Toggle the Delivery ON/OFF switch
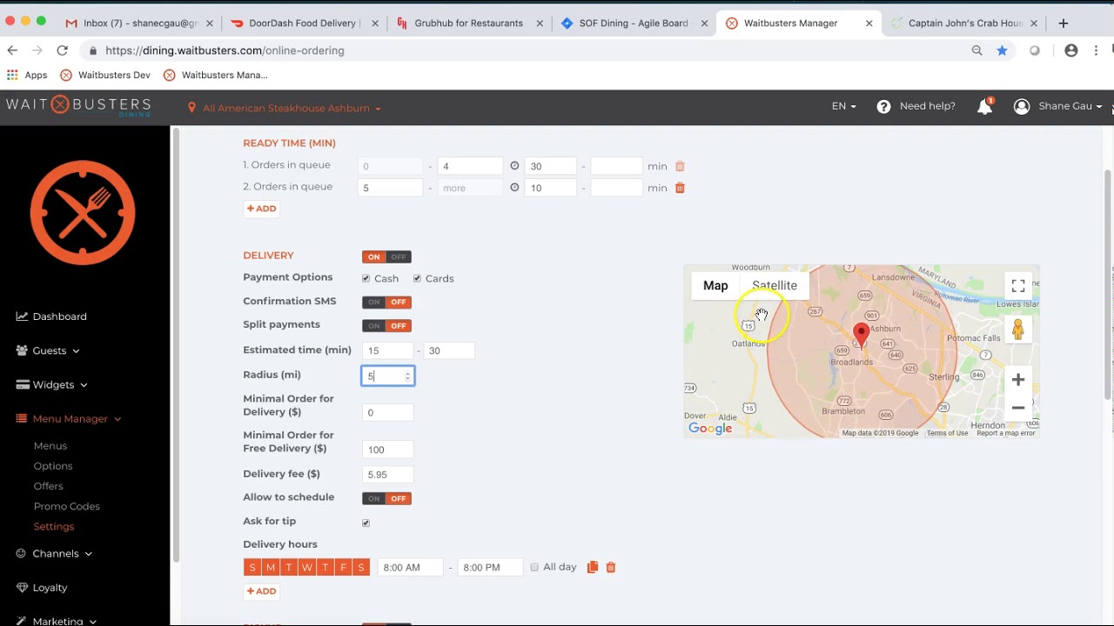The width and height of the screenshot is (1114, 626). click(386, 256)
